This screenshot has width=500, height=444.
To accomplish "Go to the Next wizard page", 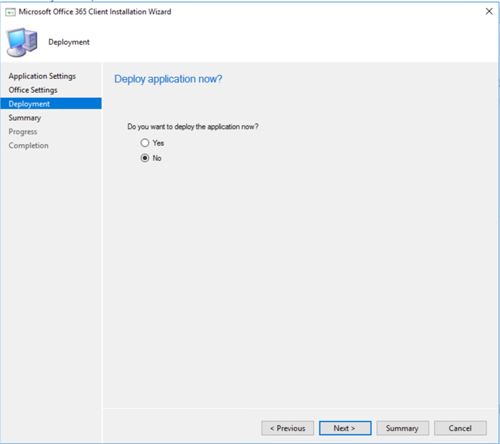I will coord(345,428).
